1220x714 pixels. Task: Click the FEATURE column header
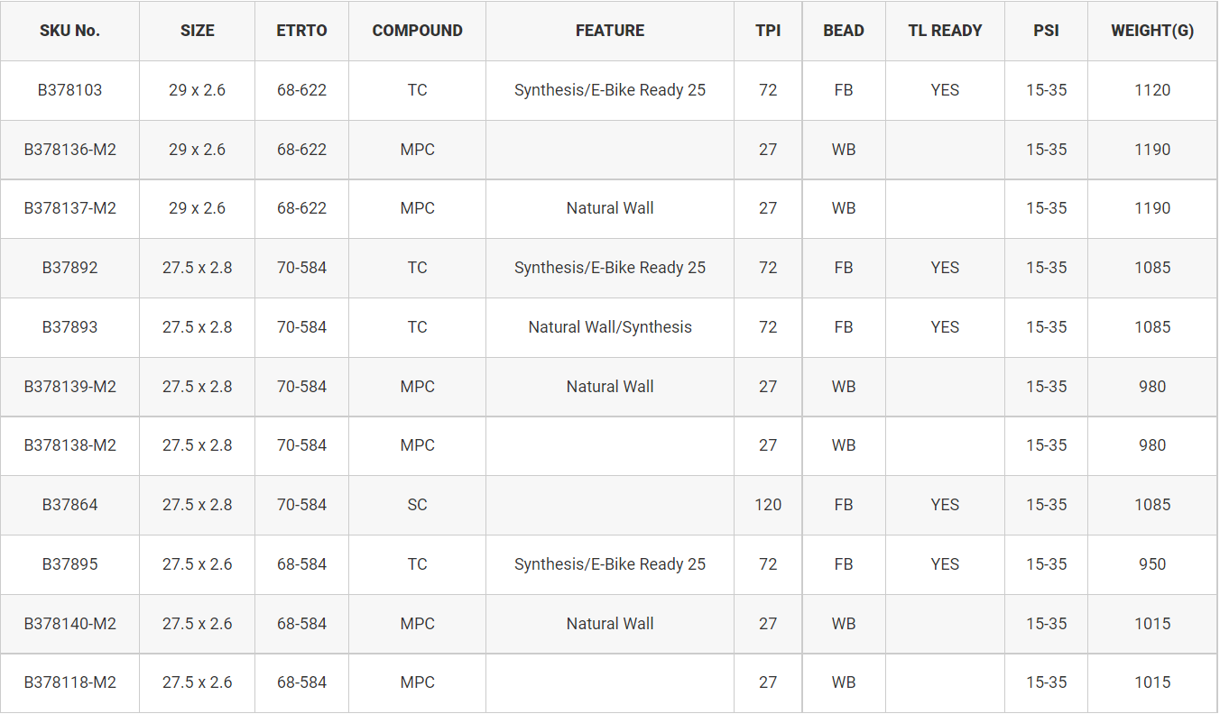pos(610,31)
